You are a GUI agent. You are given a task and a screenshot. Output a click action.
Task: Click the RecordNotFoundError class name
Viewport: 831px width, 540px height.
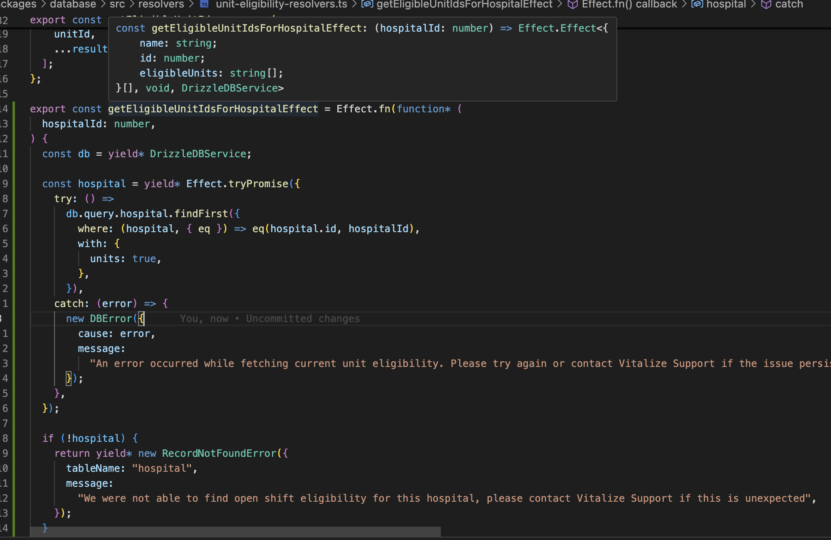click(x=219, y=453)
